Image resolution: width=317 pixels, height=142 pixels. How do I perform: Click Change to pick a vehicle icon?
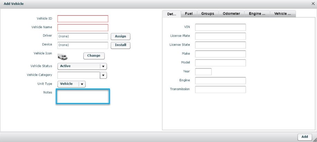(94, 56)
